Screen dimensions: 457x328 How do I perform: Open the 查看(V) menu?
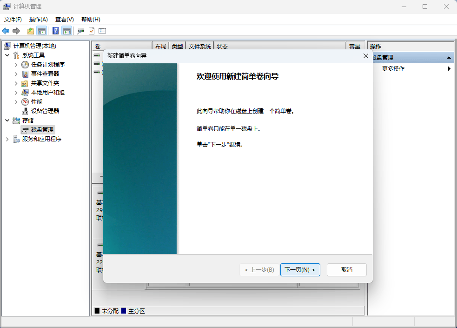tap(64, 20)
